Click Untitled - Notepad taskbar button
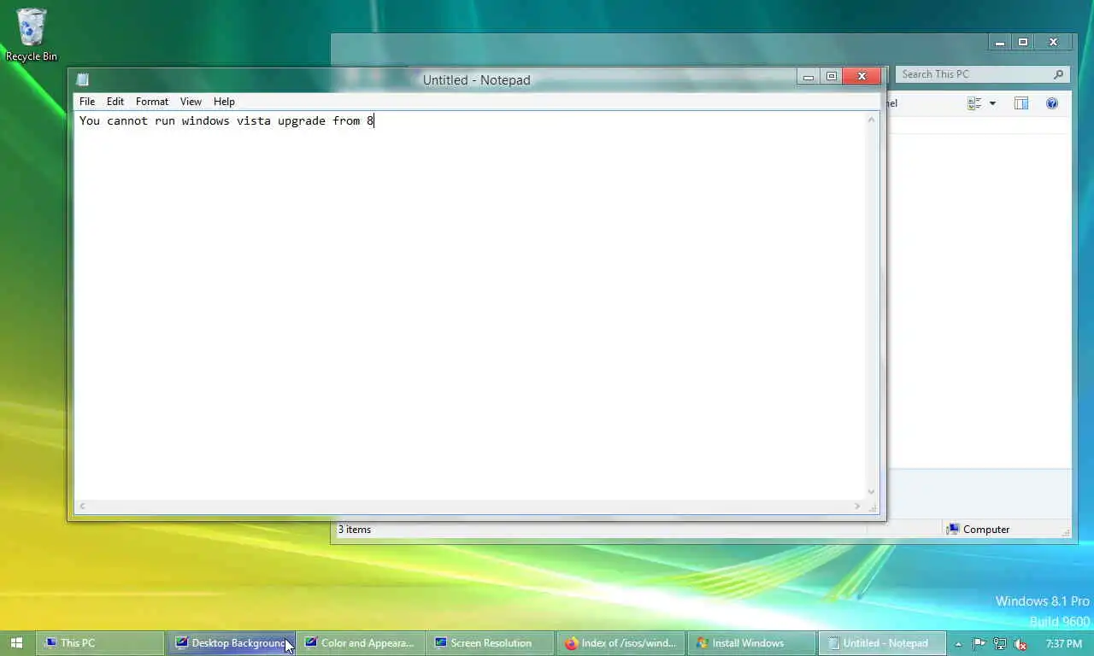Viewport: 1094px width, 656px height. tap(882, 643)
